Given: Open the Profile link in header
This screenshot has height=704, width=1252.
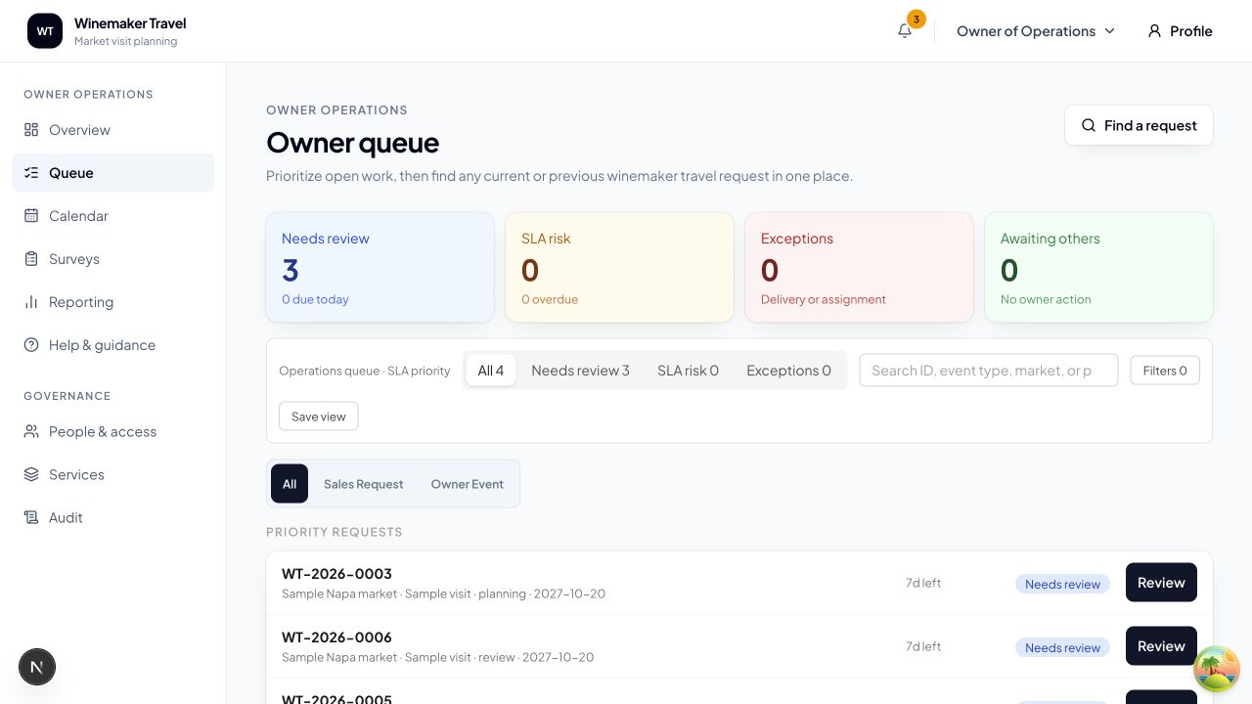Looking at the screenshot, I should click(x=1180, y=31).
